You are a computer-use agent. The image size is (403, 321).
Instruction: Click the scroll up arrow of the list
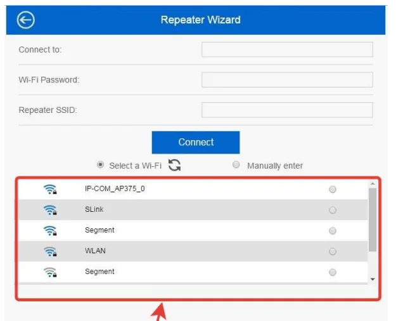pos(373,183)
